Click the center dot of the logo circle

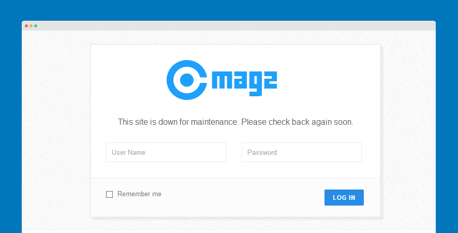186,80
